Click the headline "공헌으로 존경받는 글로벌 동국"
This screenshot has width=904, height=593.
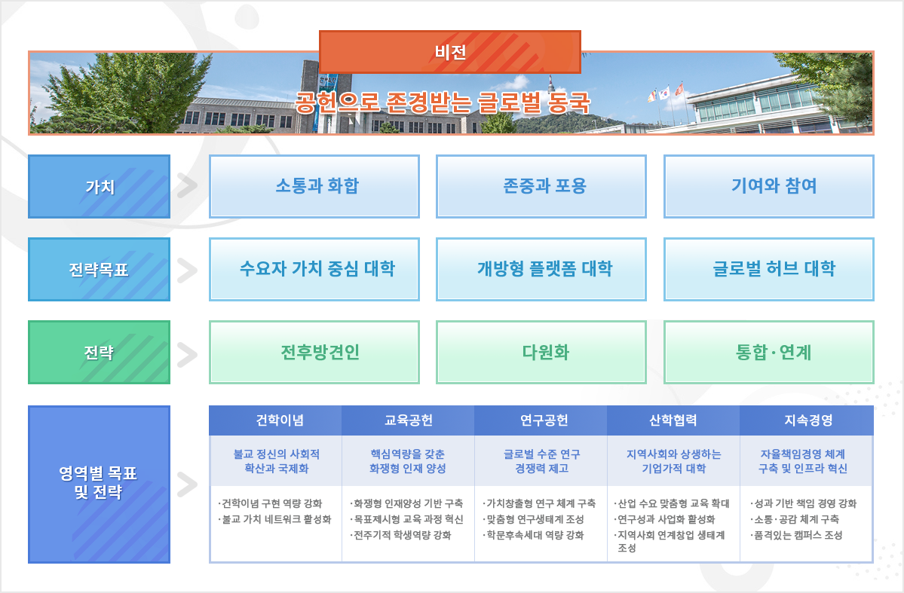[x=443, y=102]
